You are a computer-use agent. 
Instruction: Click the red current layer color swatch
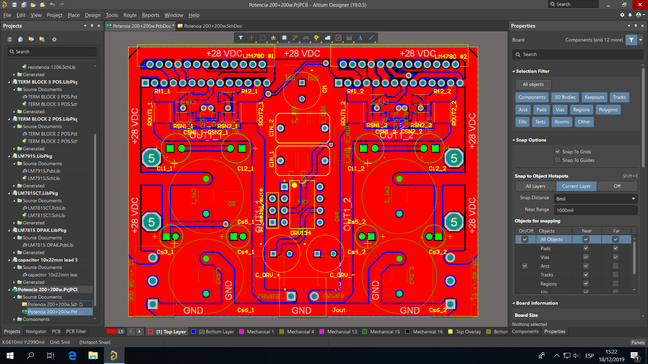click(111, 331)
